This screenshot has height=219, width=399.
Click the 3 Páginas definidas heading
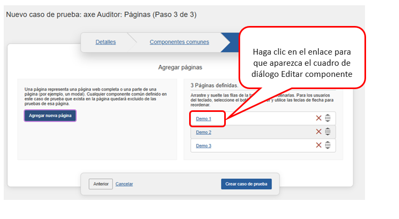214,85
